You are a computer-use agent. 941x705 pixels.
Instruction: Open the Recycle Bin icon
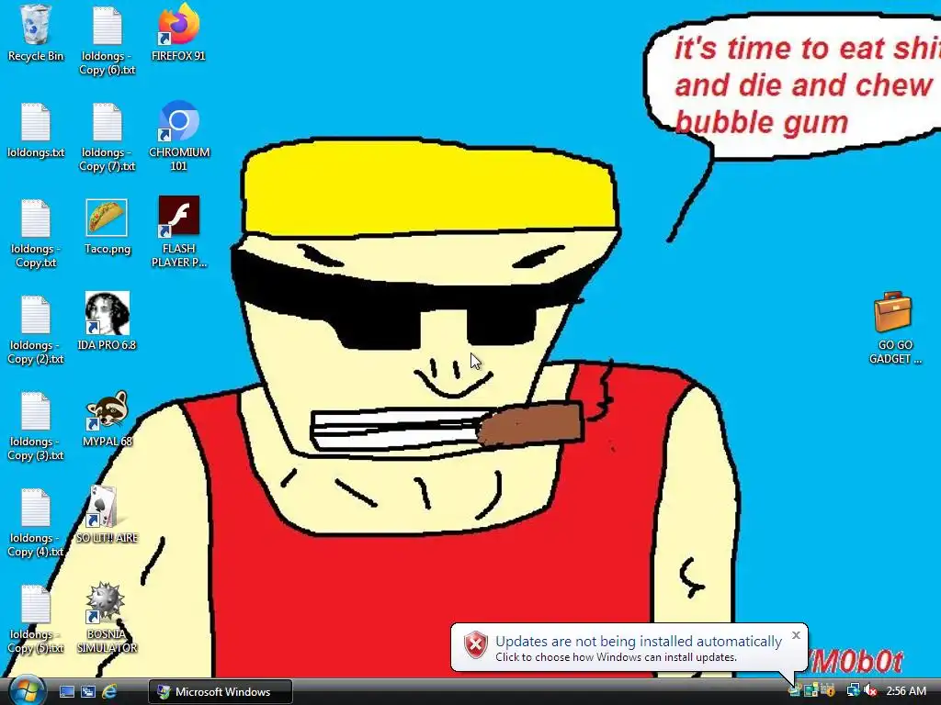pos(36,33)
